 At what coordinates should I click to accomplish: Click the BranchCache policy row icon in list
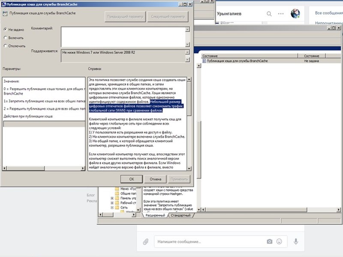click(204, 61)
